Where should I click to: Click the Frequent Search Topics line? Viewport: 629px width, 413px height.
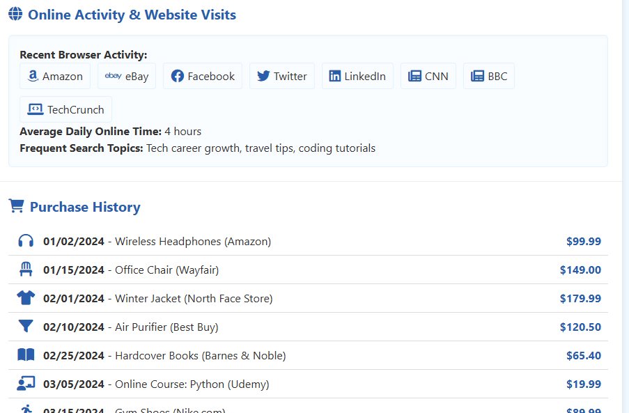[197, 148]
